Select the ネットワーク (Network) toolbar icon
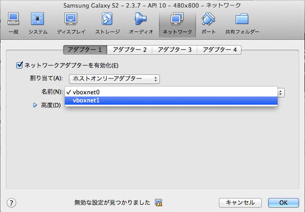 (177, 24)
